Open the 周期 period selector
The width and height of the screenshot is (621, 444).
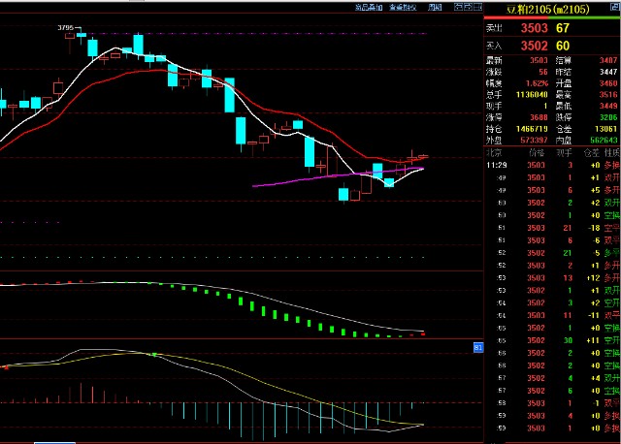click(435, 7)
